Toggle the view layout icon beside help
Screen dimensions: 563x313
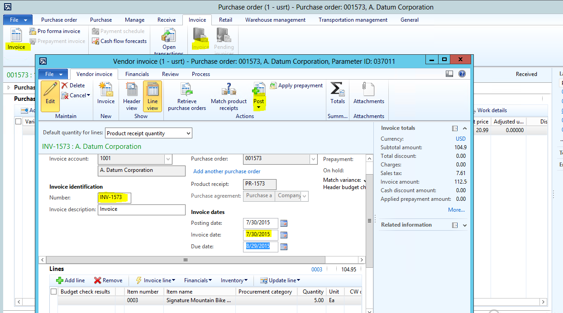point(449,74)
